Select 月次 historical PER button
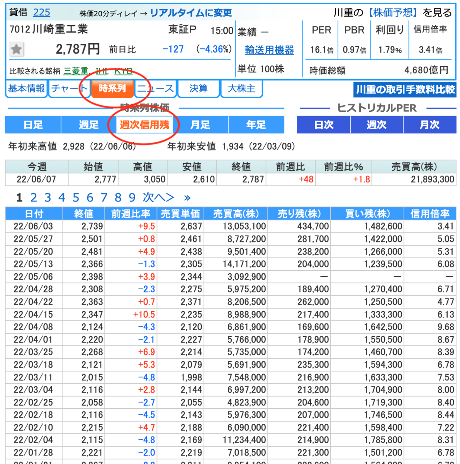This screenshot has height=464, width=460. pos(430,125)
